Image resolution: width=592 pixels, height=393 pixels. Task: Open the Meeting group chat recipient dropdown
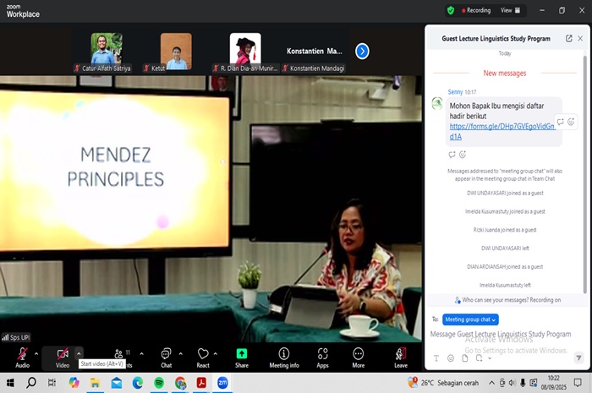(x=470, y=319)
